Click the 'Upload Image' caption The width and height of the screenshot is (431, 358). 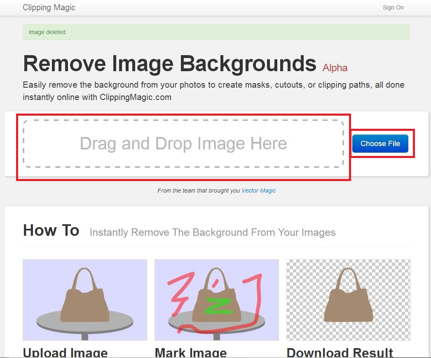point(65,353)
